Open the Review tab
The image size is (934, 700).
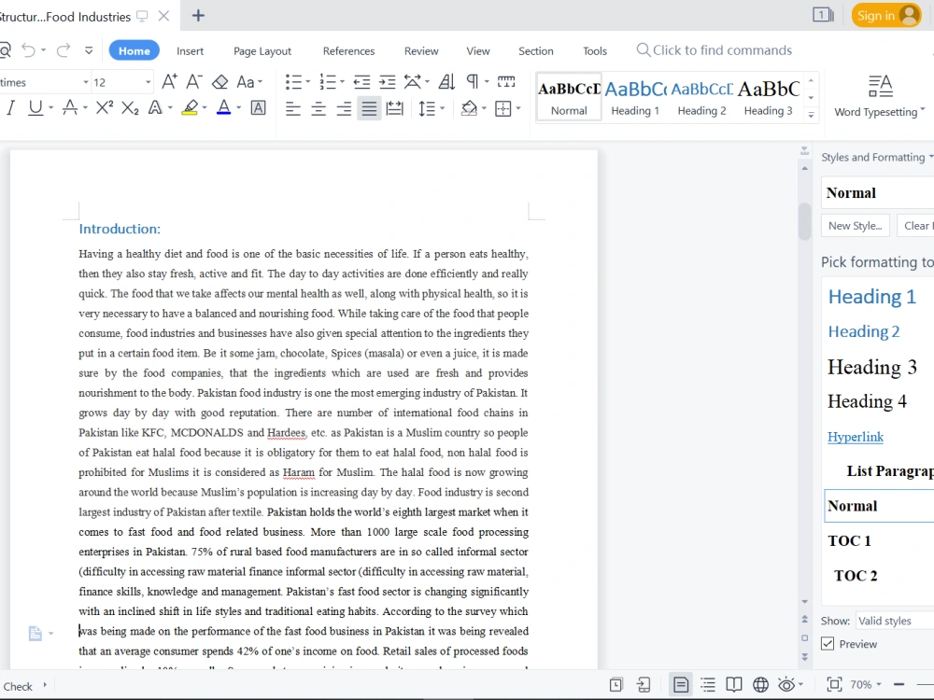pyautogui.click(x=421, y=51)
